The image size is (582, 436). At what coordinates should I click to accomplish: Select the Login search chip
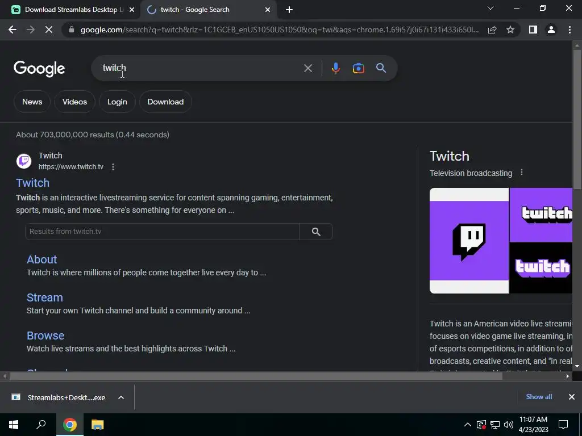click(x=117, y=102)
